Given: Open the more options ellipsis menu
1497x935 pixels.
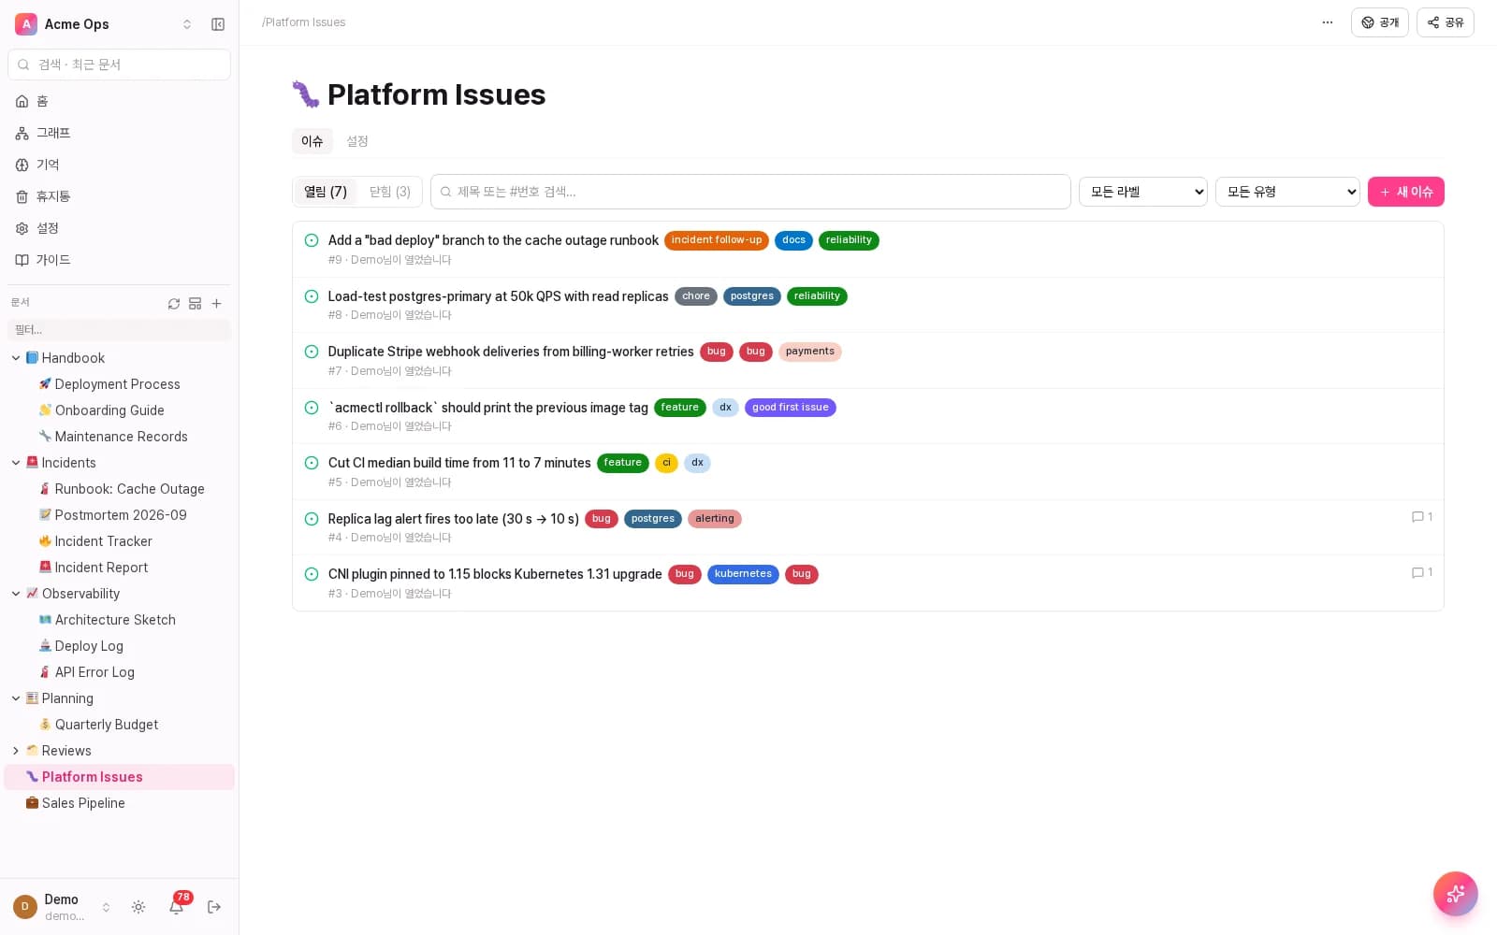Looking at the screenshot, I should pyautogui.click(x=1328, y=22).
